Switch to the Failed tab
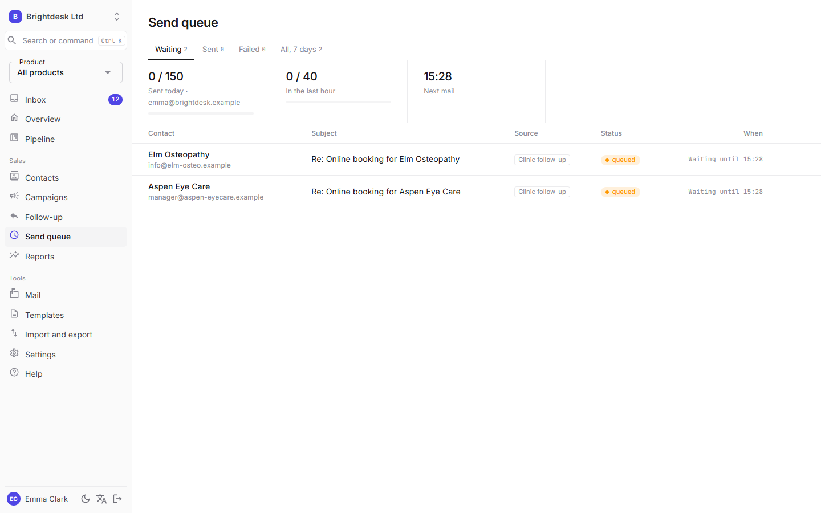Viewport: 821px width, 513px height. [252, 50]
